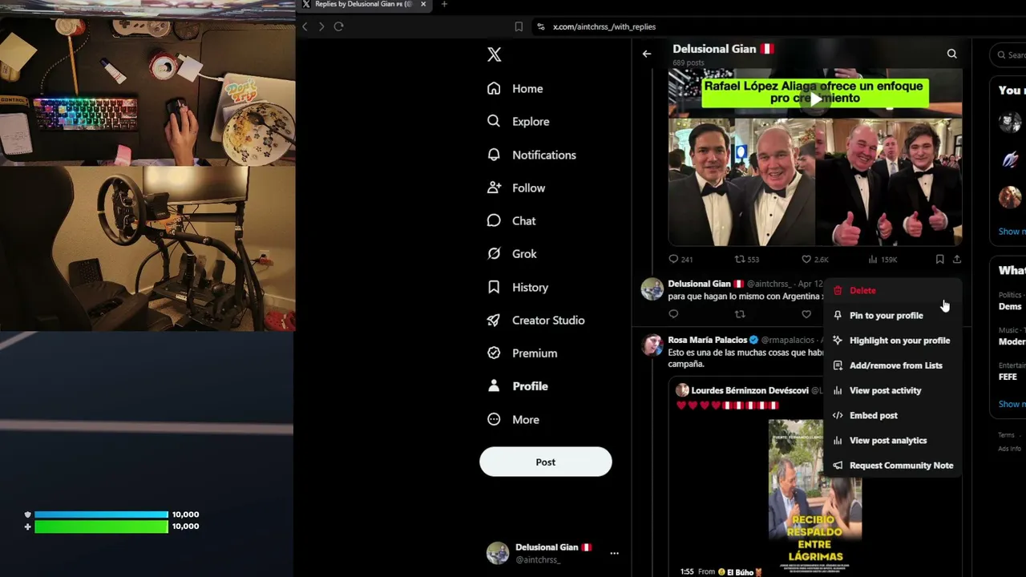Open Creator Studio from the sidebar
The image size is (1026, 577).
pos(535,321)
